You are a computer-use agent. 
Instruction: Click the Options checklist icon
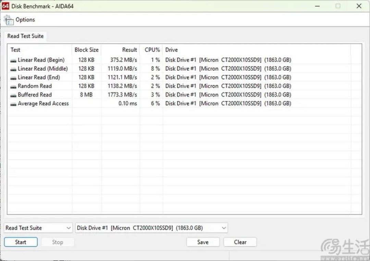8,20
